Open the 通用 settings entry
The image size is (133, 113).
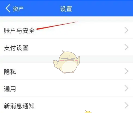[x=66, y=88]
